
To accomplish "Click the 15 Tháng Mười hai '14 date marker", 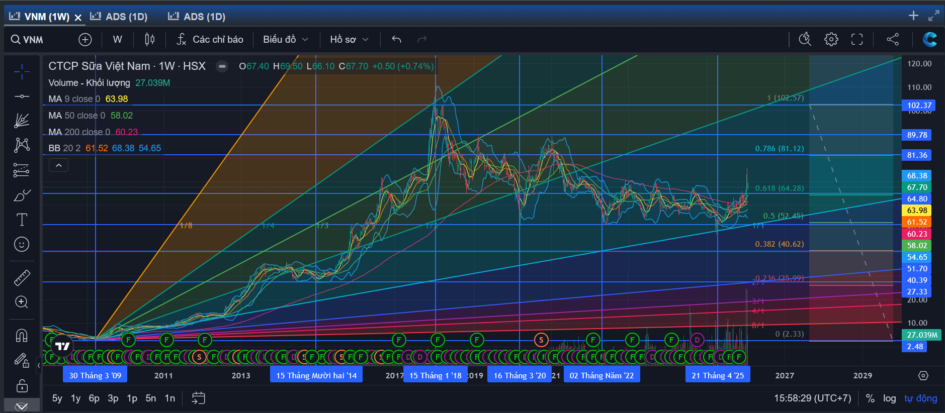I will click(316, 375).
